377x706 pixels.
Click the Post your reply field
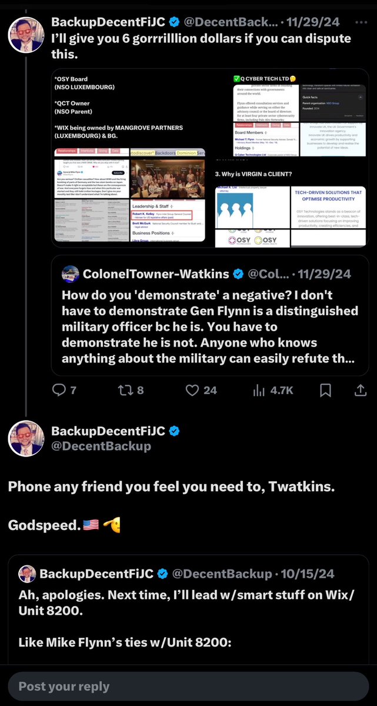(188, 687)
